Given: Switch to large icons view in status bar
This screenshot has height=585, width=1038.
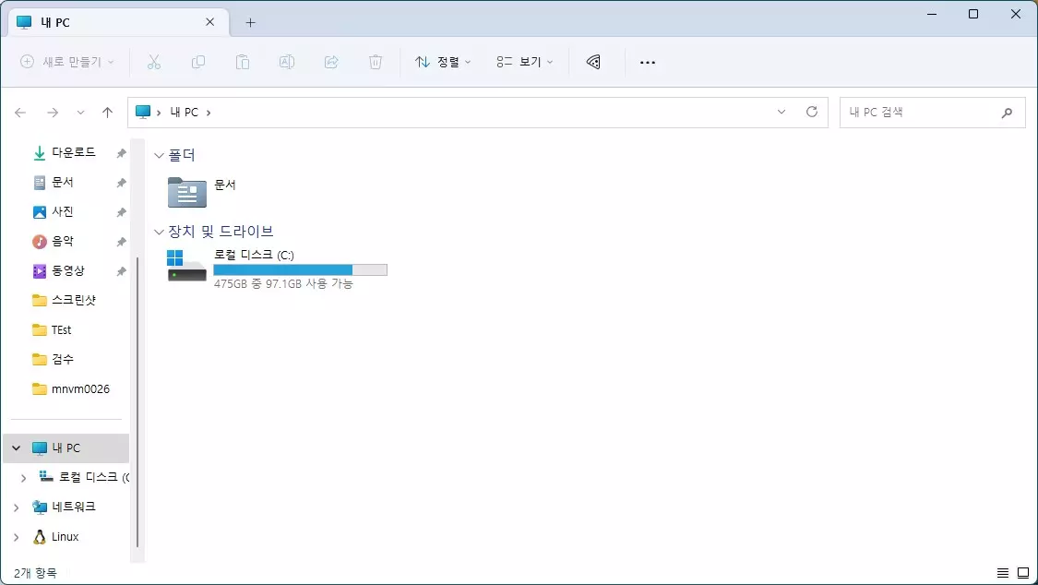Looking at the screenshot, I should (1023, 573).
